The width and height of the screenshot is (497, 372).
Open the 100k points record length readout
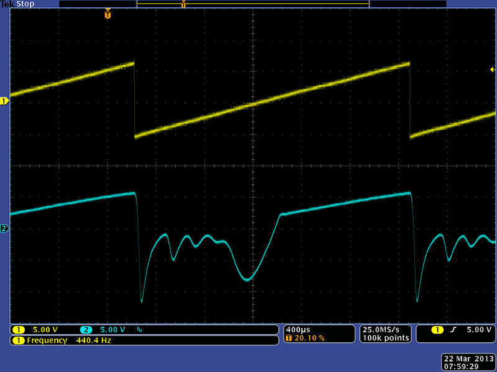[386, 338]
